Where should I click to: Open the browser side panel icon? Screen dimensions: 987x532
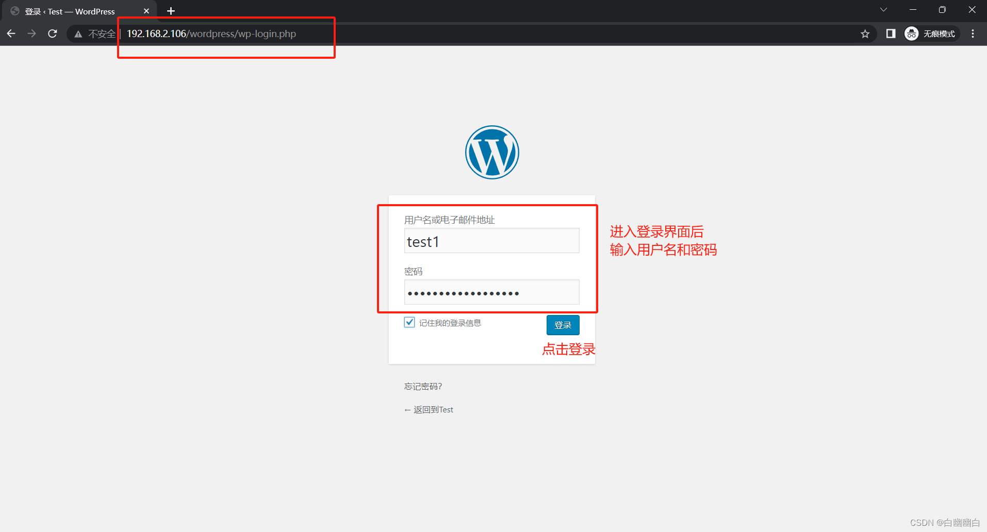(x=891, y=34)
